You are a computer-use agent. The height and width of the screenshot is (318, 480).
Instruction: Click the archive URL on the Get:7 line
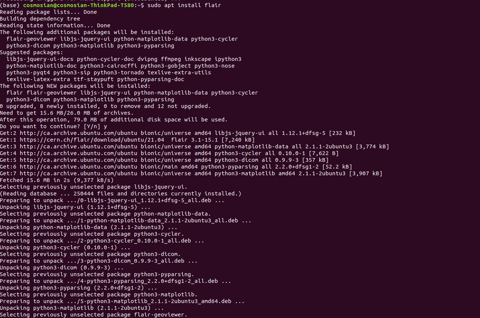[78, 173]
